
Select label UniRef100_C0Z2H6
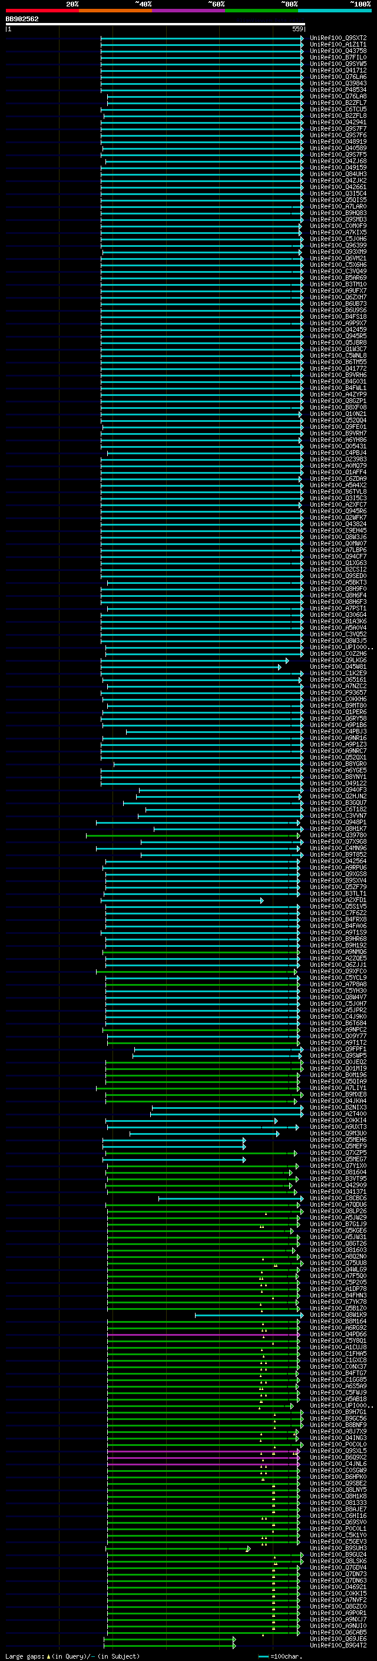338,654
